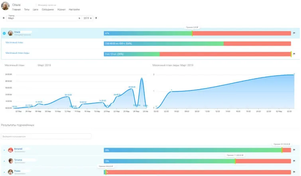Screen dimensions: 301x176
Task: Click the flag icon on Виталий's row
Action: [x=294, y=150]
